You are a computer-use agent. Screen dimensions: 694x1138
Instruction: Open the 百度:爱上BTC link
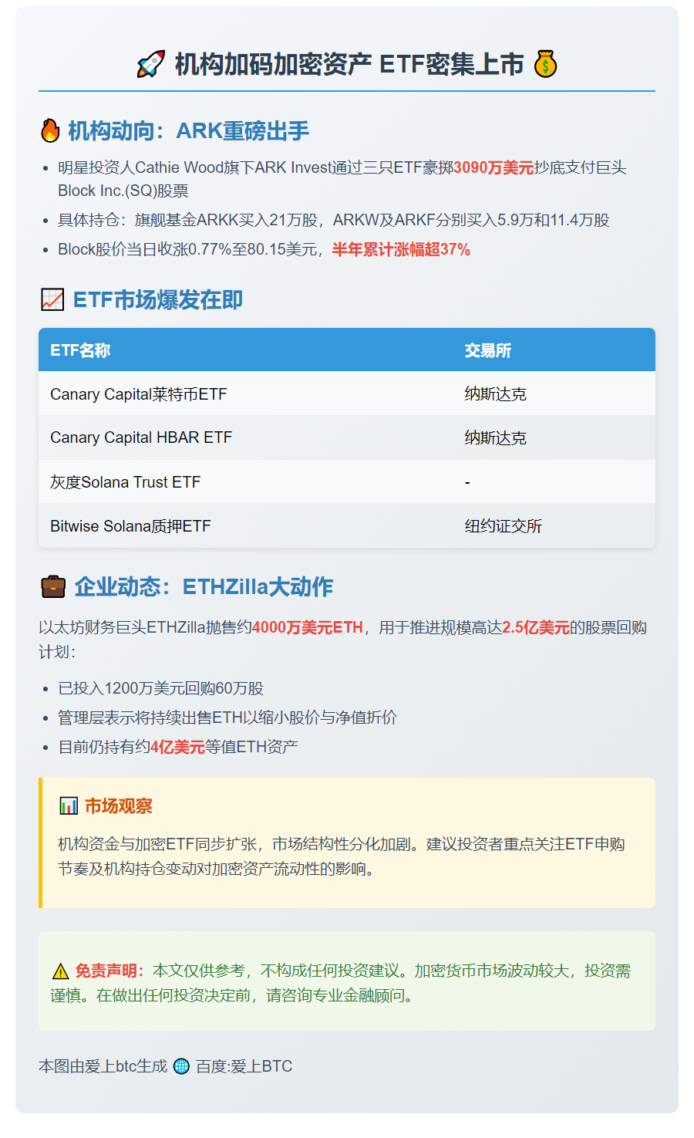coord(243,1067)
